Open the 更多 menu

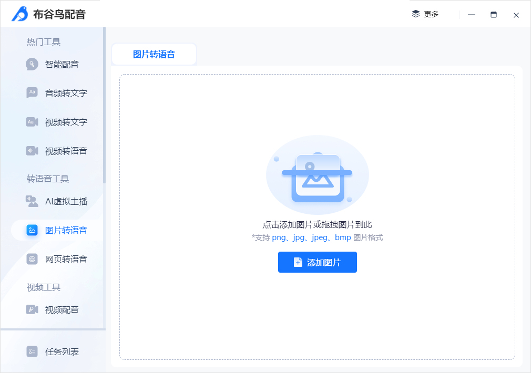[426, 14]
